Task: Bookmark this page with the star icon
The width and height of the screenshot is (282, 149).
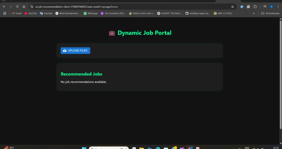Action: pyautogui.click(x=232, y=7)
